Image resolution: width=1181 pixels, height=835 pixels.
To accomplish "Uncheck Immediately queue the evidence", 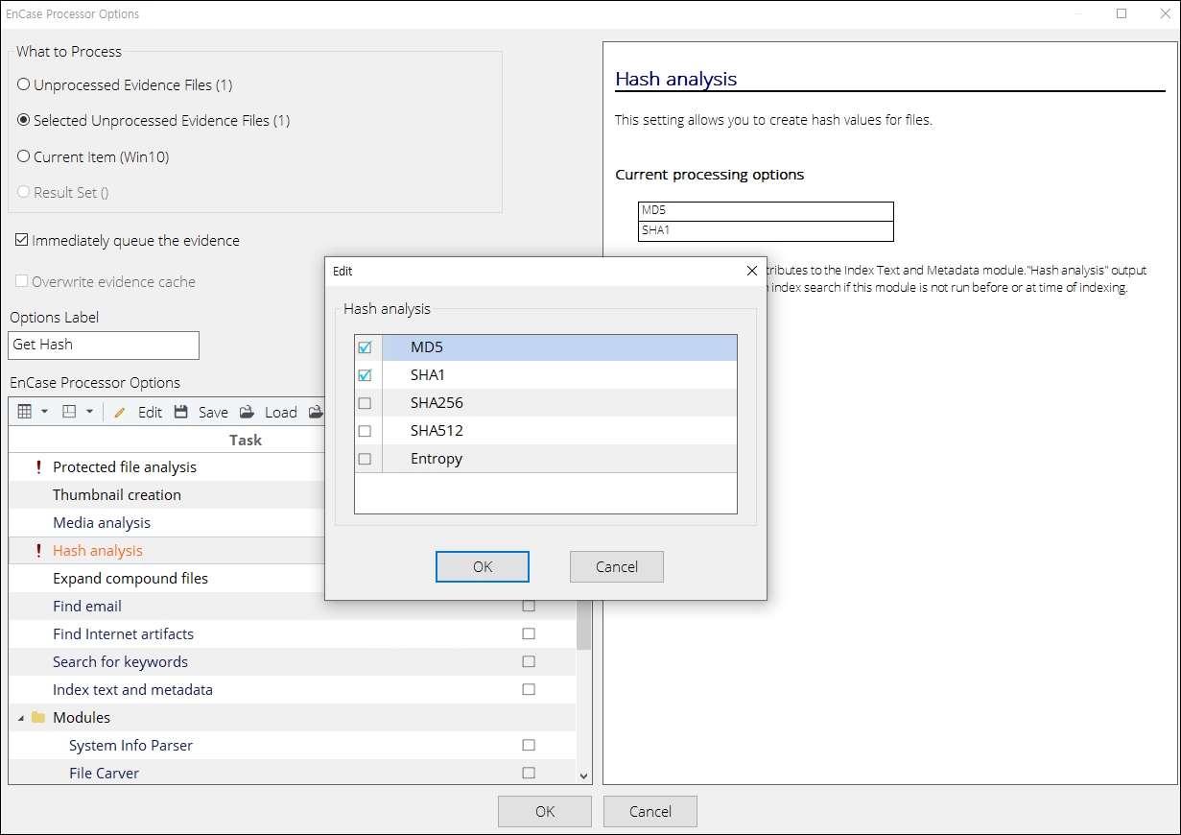I will (x=21, y=240).
